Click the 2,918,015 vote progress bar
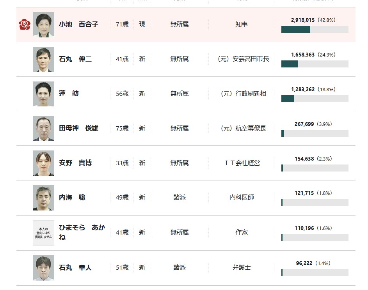Viewport: 368px width, 290px height. click(315, 29)
